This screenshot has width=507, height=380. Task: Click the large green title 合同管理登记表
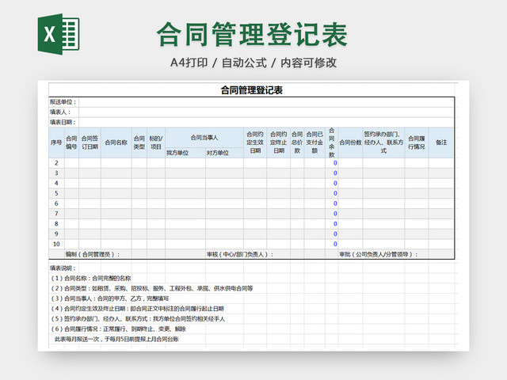click(252, 34)
